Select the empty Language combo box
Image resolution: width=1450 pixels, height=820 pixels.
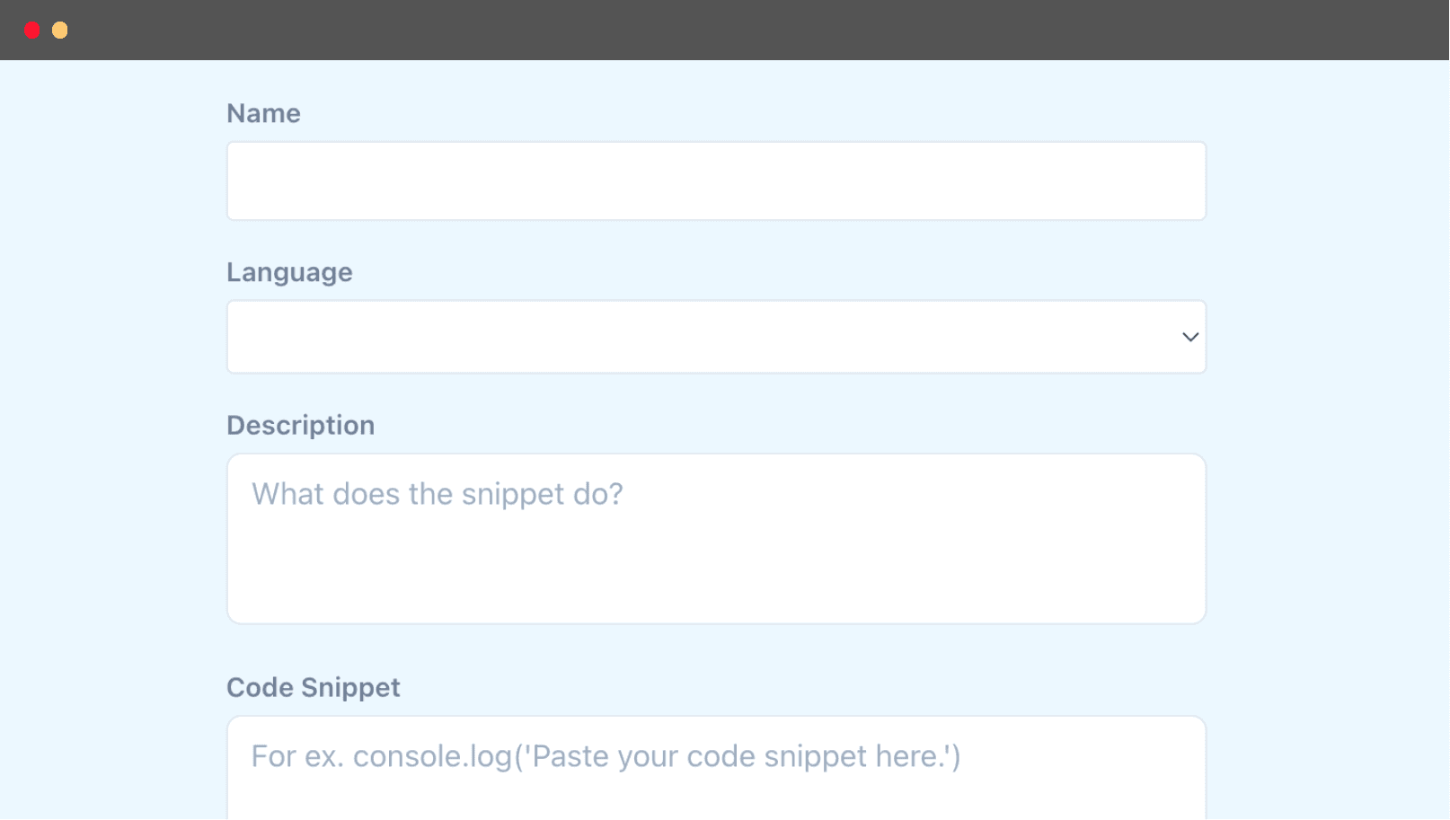coord(716,337)
